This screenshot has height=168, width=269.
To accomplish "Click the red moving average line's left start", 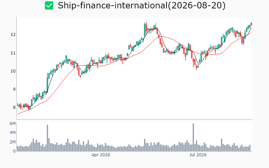I will point(18,114).
